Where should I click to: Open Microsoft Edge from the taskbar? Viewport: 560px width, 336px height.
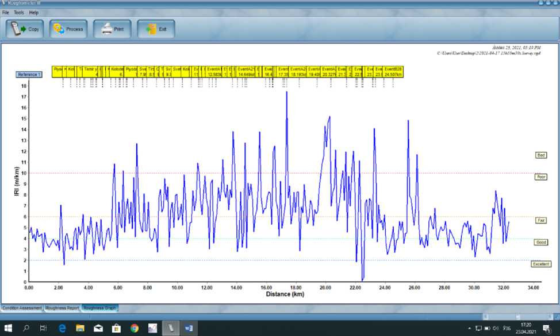click(x=62, y=328)
